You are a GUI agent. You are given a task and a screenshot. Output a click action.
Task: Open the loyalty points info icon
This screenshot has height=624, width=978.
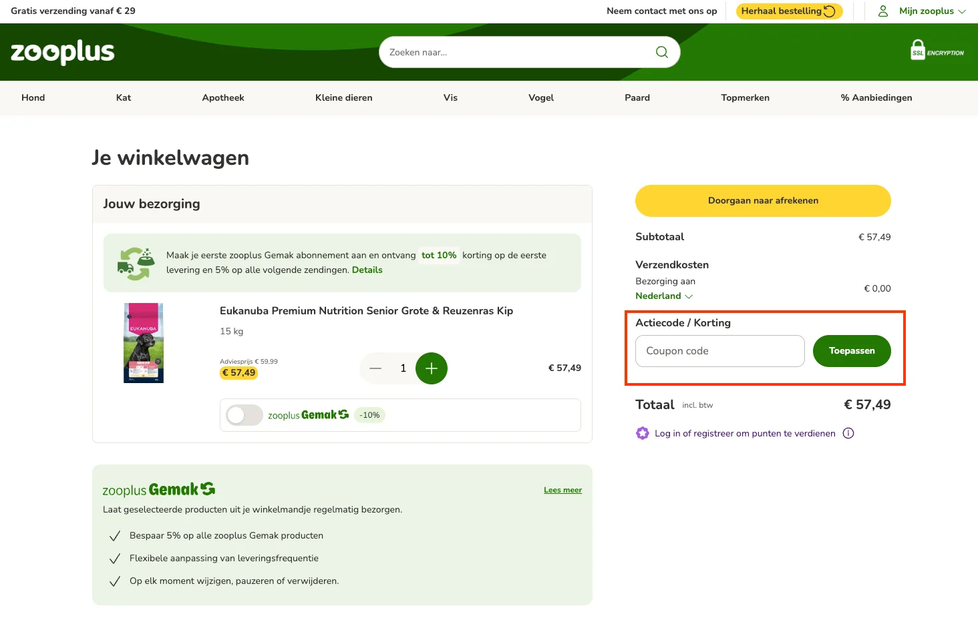coord(848,433)
